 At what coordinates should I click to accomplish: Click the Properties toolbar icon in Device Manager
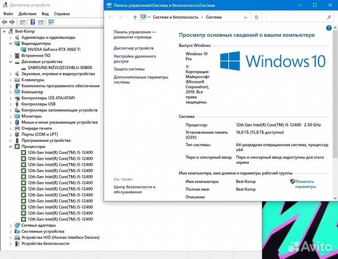click(23, 22)
